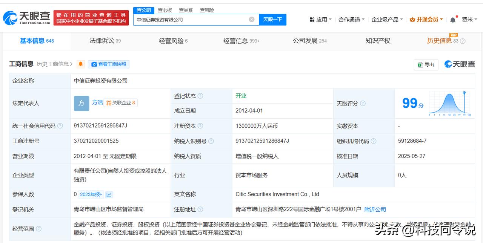
Task: Select organization code 59128684-7
Action: (x=412, y=141)
